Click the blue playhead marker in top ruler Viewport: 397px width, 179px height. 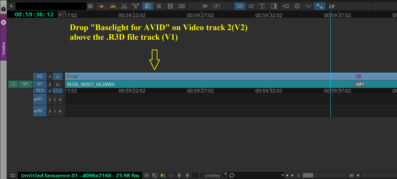click(331, 15)
